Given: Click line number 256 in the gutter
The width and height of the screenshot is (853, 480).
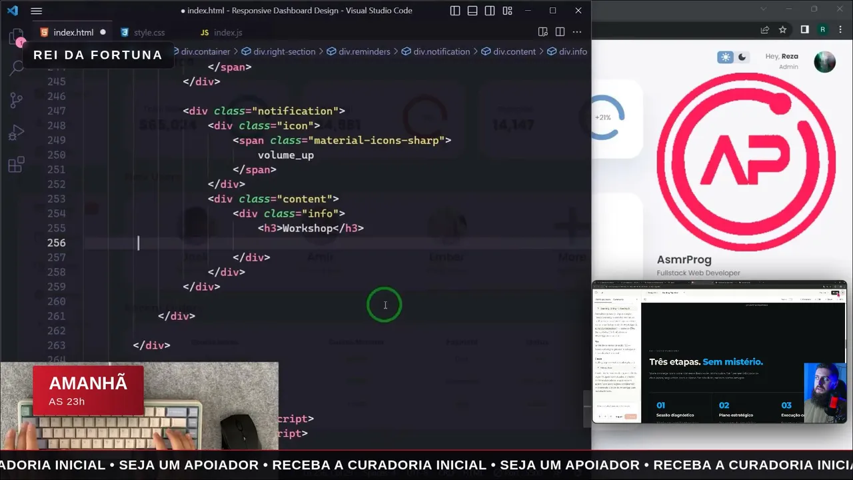Looking at the screenshot, I should [57, 243].
